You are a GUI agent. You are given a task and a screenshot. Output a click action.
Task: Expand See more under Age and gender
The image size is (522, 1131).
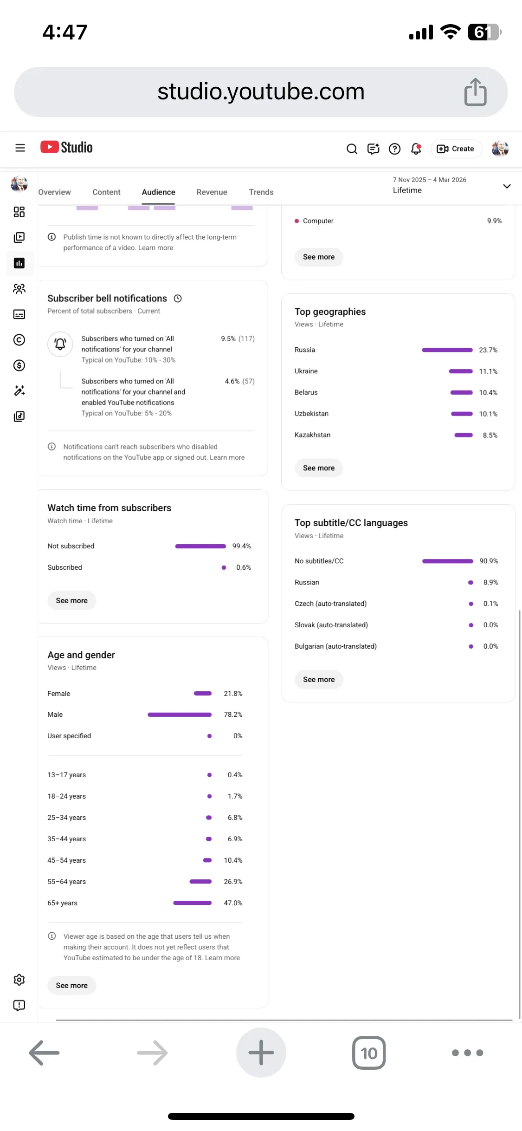pyautogui.click(x=72, y=985)
